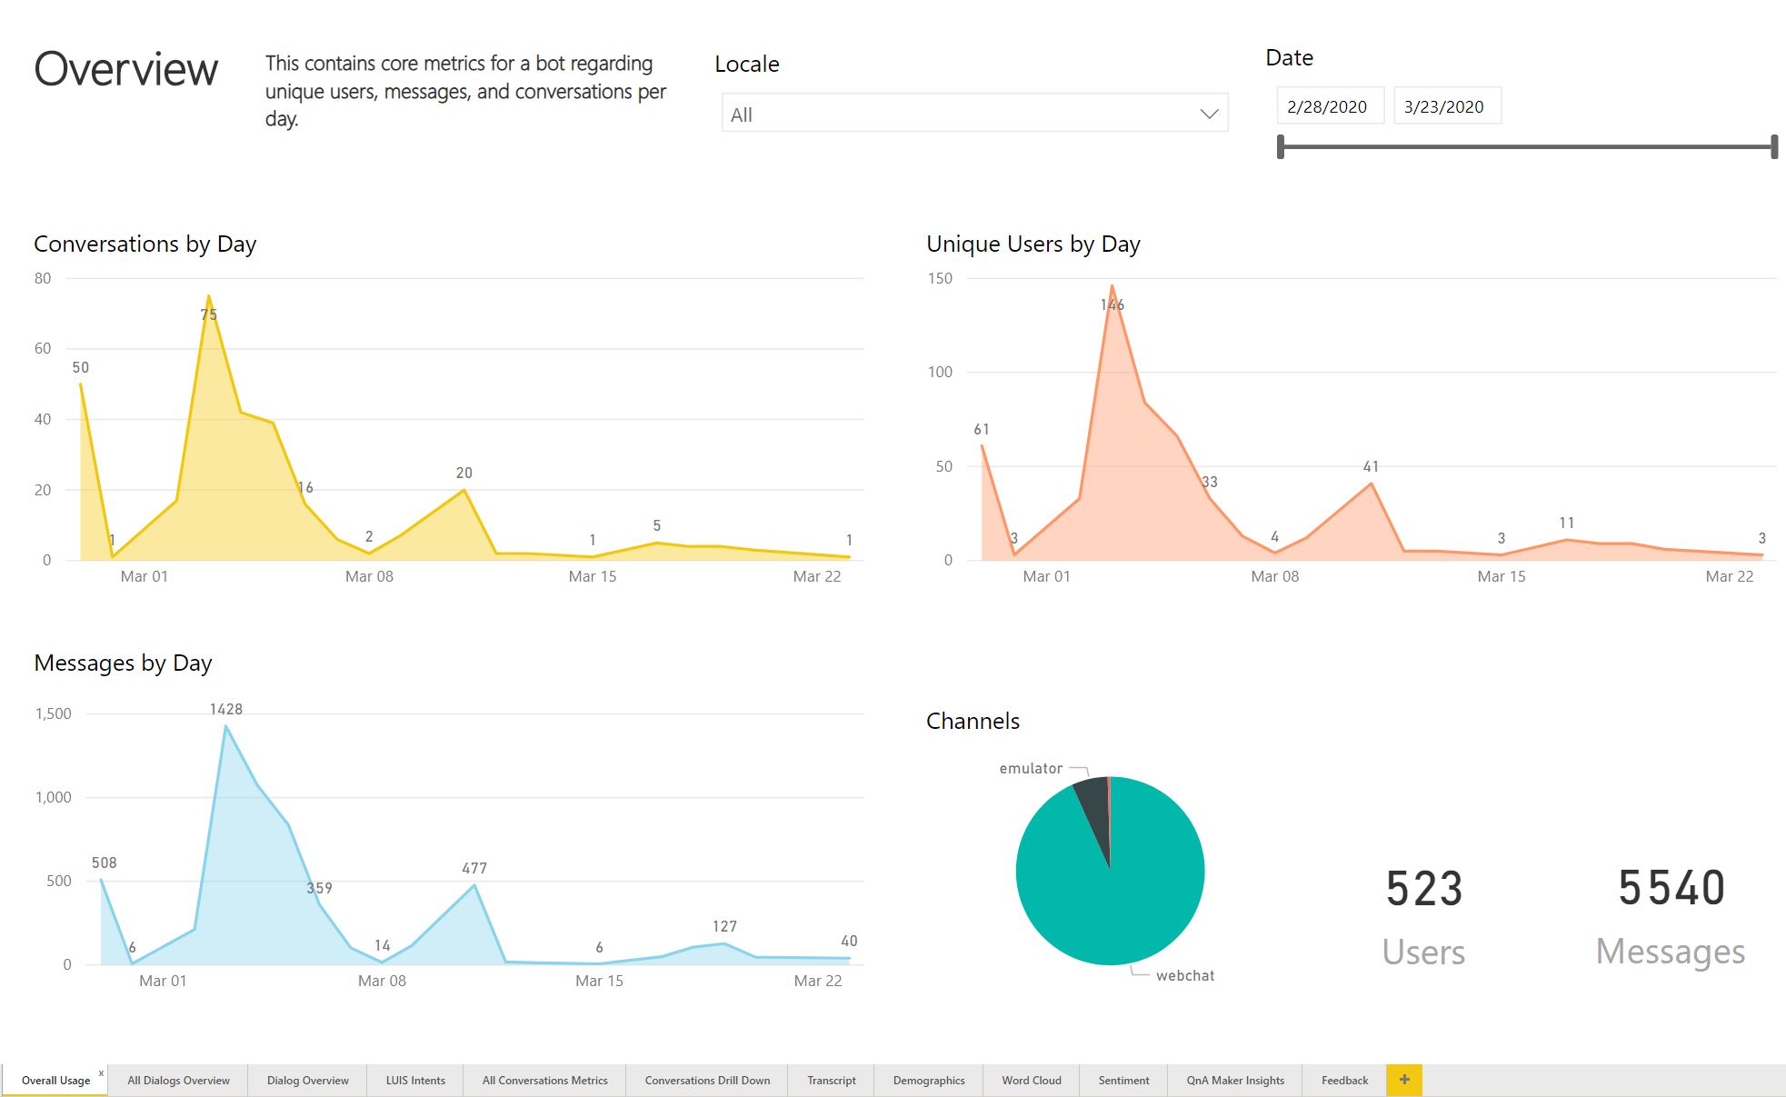Switch to the Transcript tab
This screenshot has height=1097, width=1786.
[831, 1081]
